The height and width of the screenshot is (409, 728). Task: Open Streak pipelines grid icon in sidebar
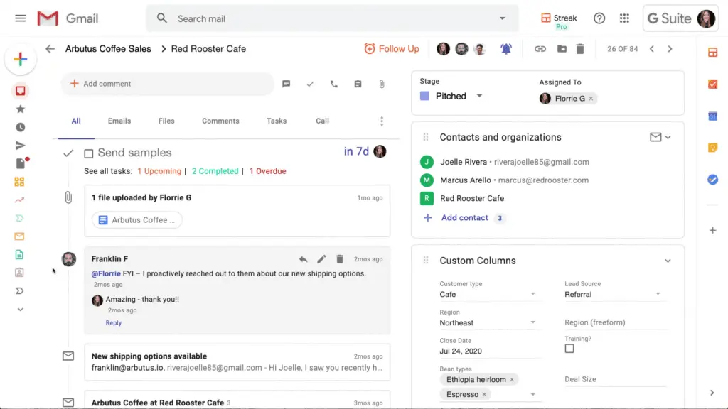point(19,182)
